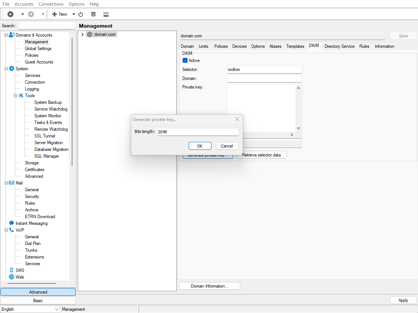Open the database icon in the toolbar
The image size is (418, 313).
coord(93,14)
